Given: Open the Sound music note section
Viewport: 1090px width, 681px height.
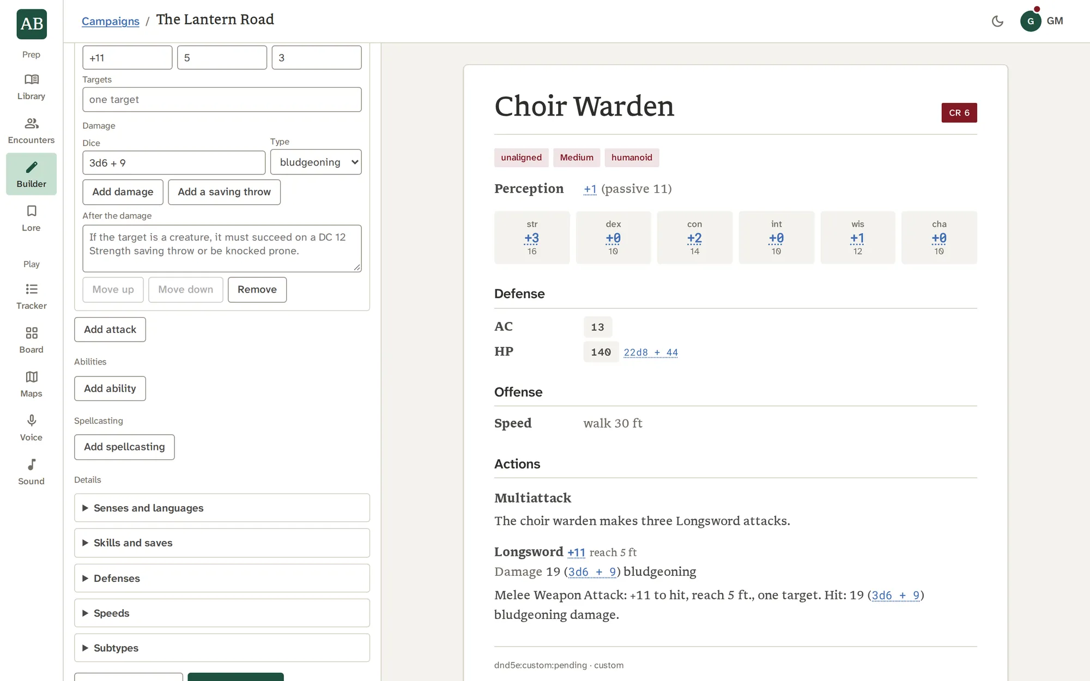Looking at the screenshot, I should (31, 472).
